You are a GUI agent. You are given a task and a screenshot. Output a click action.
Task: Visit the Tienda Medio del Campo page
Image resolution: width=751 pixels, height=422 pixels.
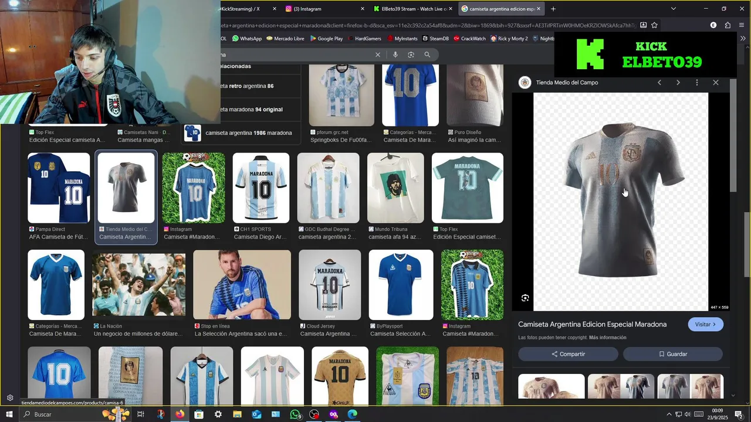pyautogui.click(x=706, y=324)
